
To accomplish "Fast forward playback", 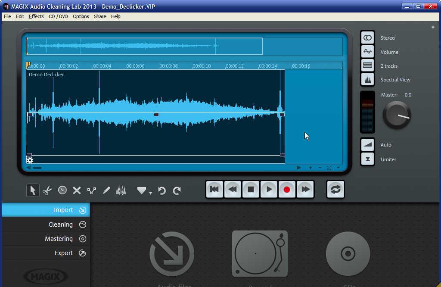I will [x=305, y=189].
